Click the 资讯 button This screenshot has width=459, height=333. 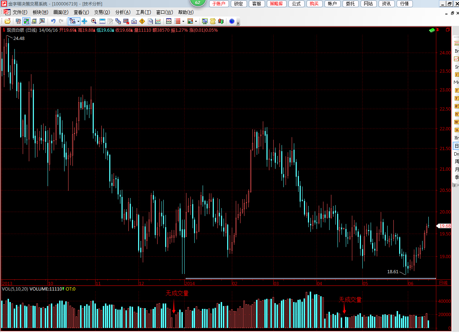(387, 4)
